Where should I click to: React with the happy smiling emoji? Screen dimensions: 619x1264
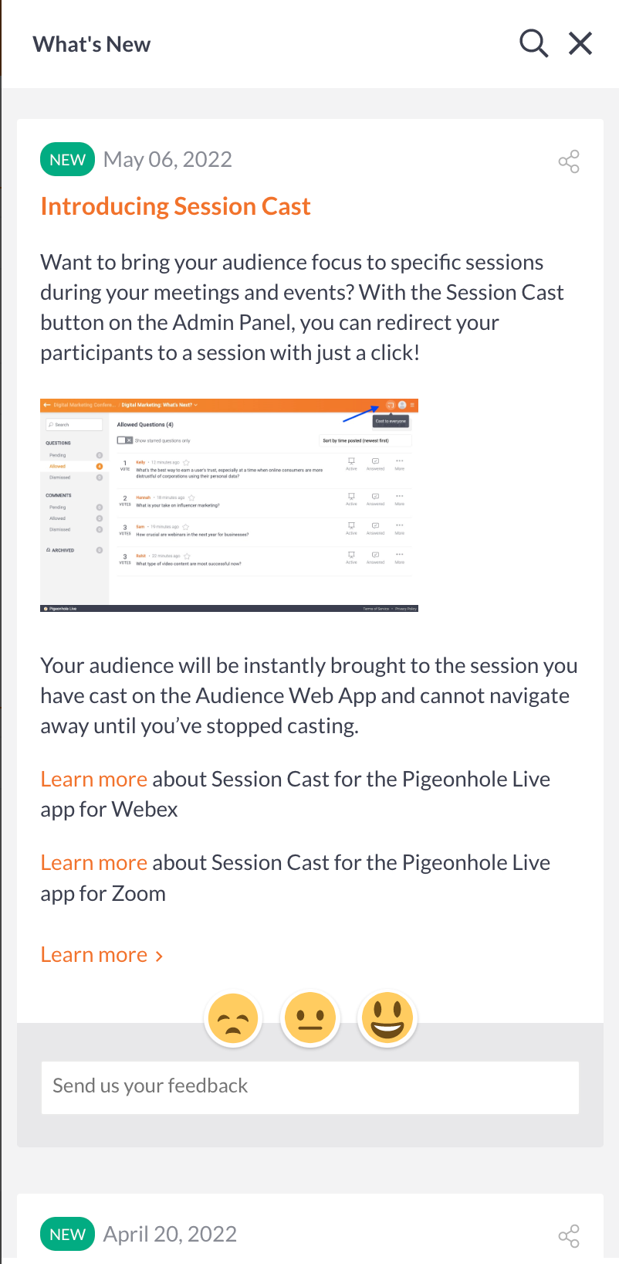pos(387,1019)
